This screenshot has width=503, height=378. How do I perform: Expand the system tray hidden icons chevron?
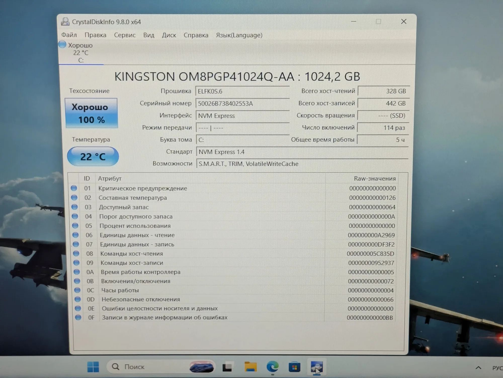point(478,368)
